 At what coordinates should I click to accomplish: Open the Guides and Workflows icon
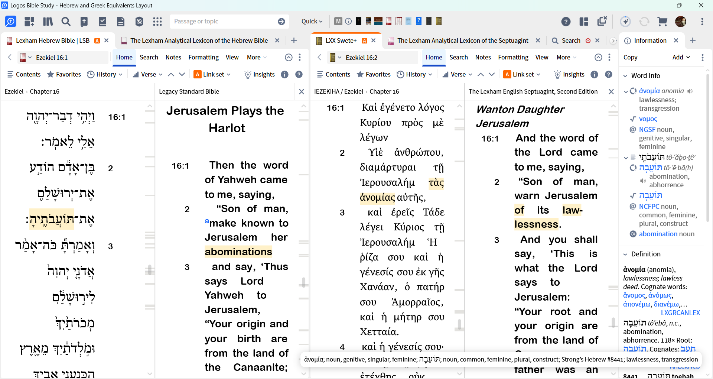click(x=29, y=22)
